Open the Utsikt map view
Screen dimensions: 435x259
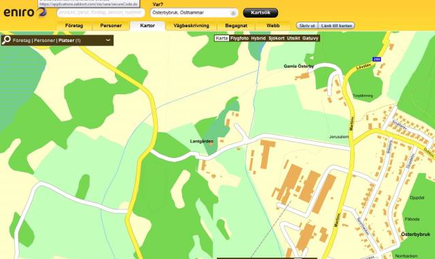293,38
